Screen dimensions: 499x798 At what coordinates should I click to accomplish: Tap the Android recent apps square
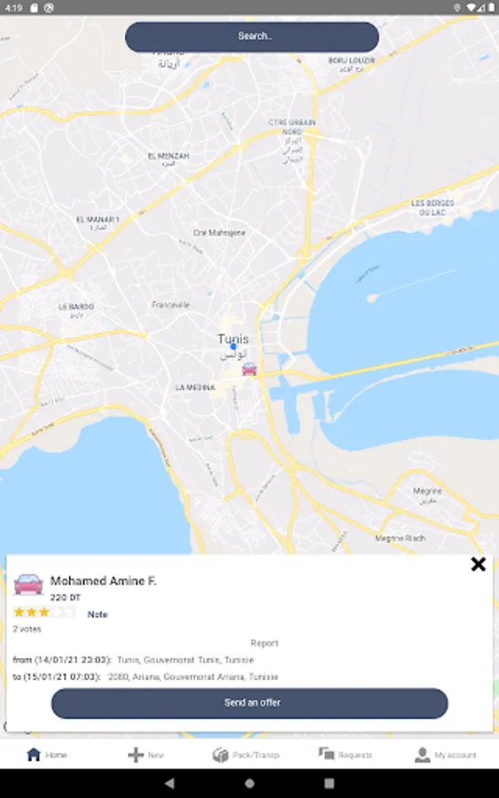click(329, 783)
